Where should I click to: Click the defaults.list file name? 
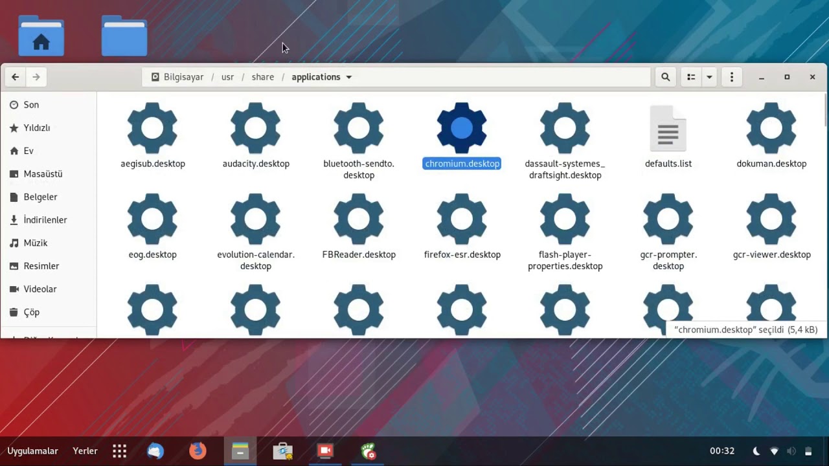[668, 164]
